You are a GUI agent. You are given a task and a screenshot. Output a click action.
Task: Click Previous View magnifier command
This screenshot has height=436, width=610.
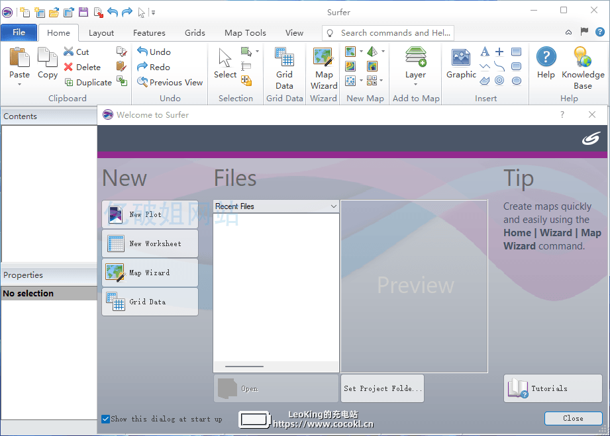170,83
